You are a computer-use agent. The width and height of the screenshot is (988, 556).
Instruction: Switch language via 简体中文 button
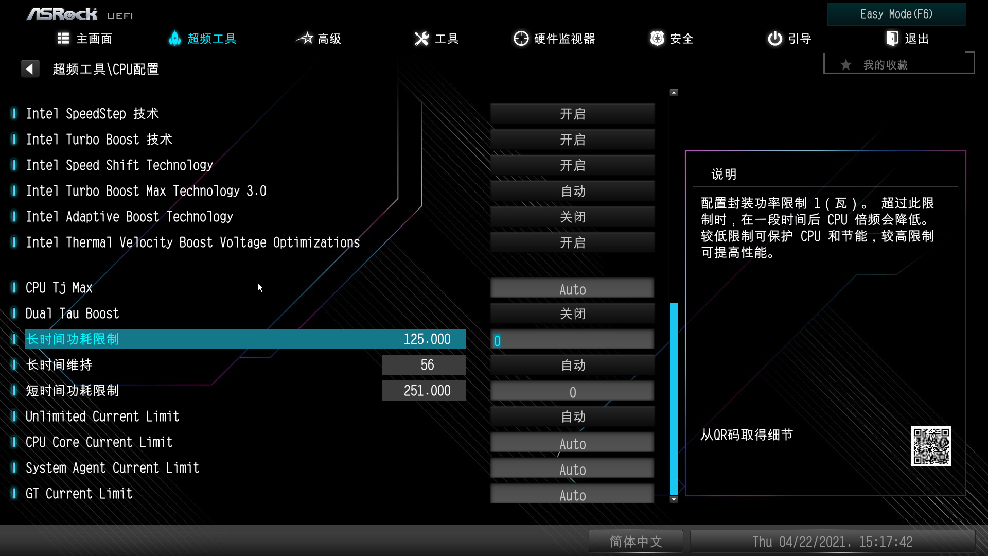pyautogui.click(x=636, y=541)
